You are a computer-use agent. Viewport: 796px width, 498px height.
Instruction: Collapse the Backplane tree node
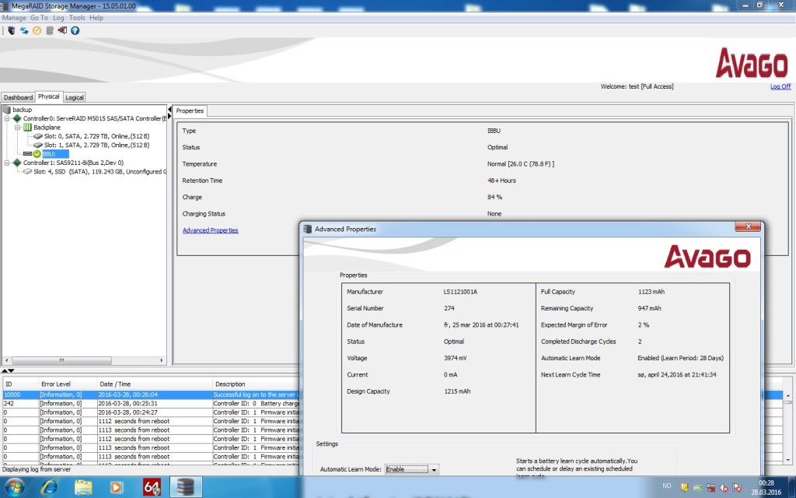point(17,128)
